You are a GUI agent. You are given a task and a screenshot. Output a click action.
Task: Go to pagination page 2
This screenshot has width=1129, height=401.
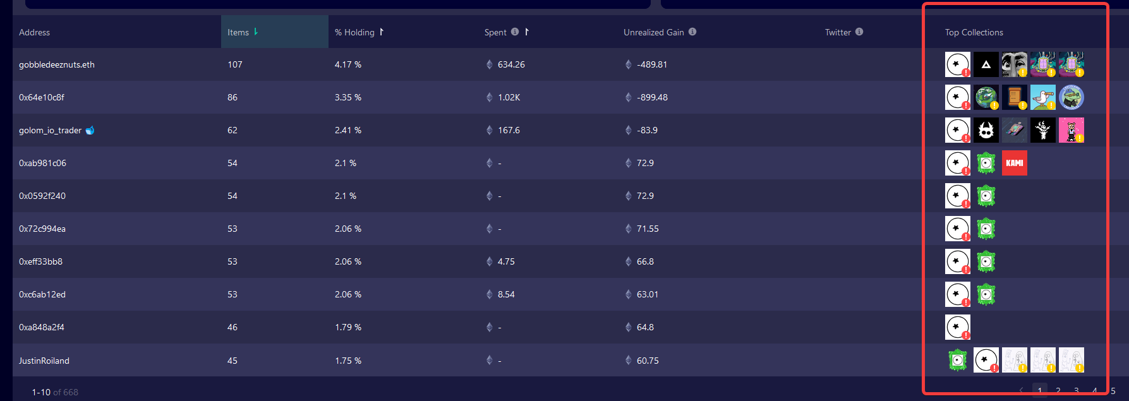point(1058,391)
